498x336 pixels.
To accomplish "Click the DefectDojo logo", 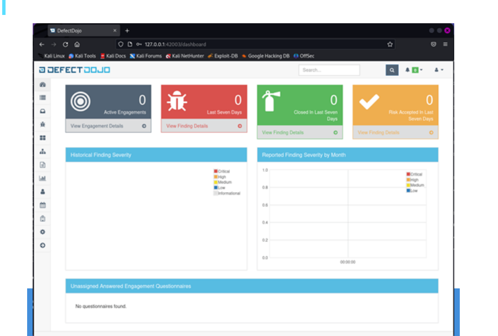I will (x=75, y=70).
